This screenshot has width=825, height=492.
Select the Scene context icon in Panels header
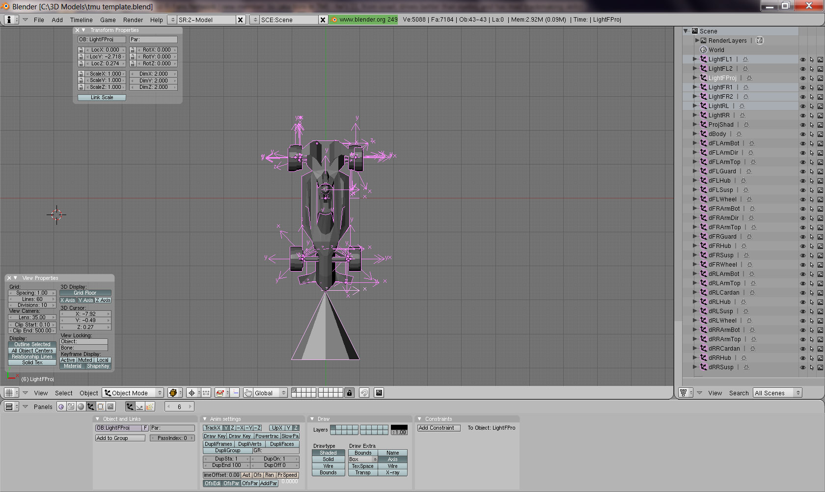tap(110, 407)
